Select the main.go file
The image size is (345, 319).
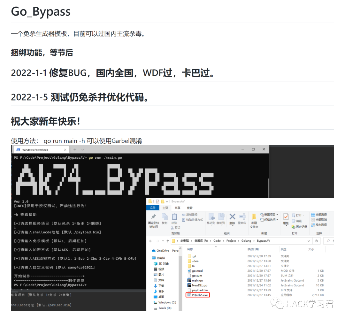click(x=195, y=280)
